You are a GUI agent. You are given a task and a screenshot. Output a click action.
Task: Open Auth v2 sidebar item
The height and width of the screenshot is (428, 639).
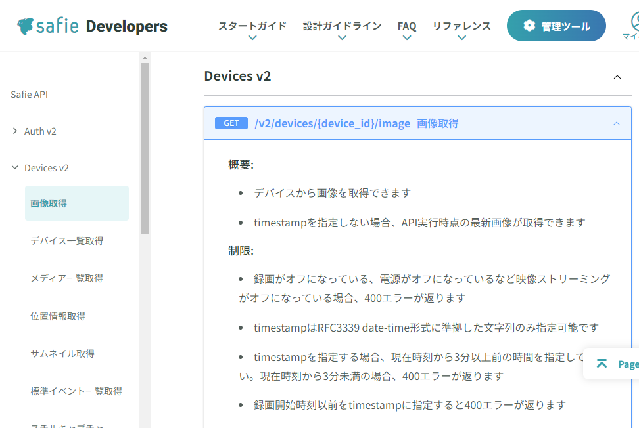pos(40,131)
